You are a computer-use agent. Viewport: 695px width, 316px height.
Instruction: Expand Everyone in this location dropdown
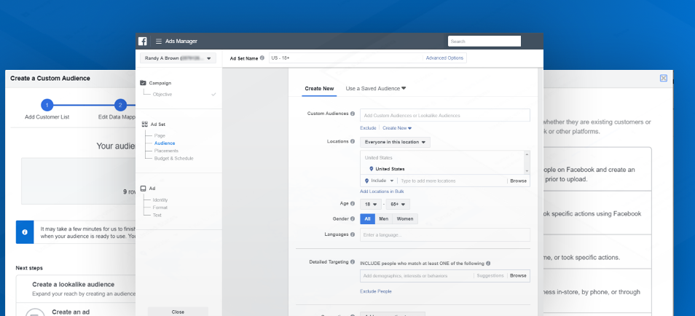(x=396, y=142)
